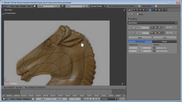Toggle Subsurf modifier render visibility
Viewport: 182px width, 102px height.
tap(152, 33)
